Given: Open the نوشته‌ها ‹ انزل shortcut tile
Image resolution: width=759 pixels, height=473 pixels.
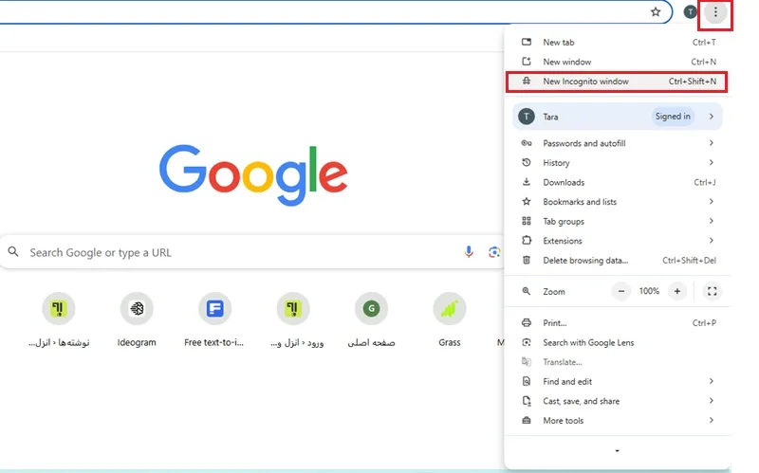Looking at the screenshot, I should [x=59, y=320].
